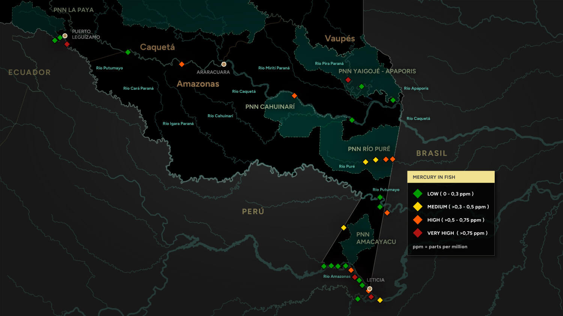The image size is (563, 316).
Task: Select the Río Igara Paraná label
Action: [x=178, y=124]
